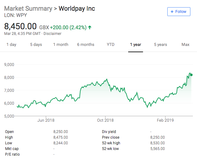Show the YTD chart range

pos(110,45)
